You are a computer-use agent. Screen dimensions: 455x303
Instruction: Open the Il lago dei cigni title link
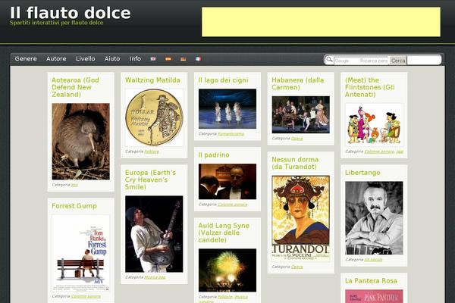click(224, 80)
